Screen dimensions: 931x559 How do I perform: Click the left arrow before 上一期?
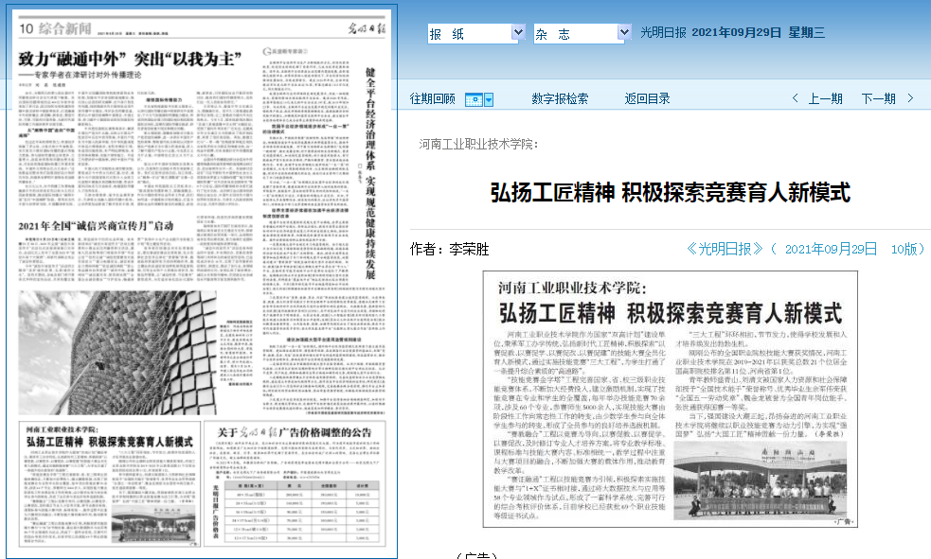(795, 98)
